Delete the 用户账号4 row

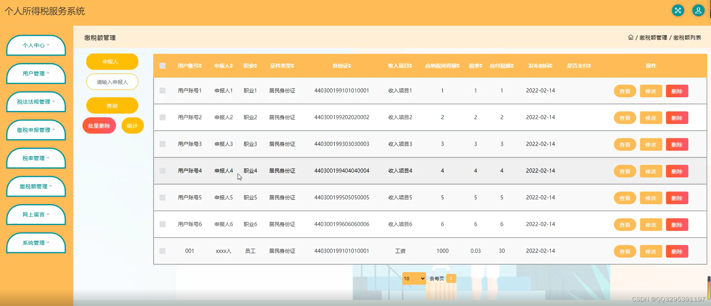tap(677, 171)
